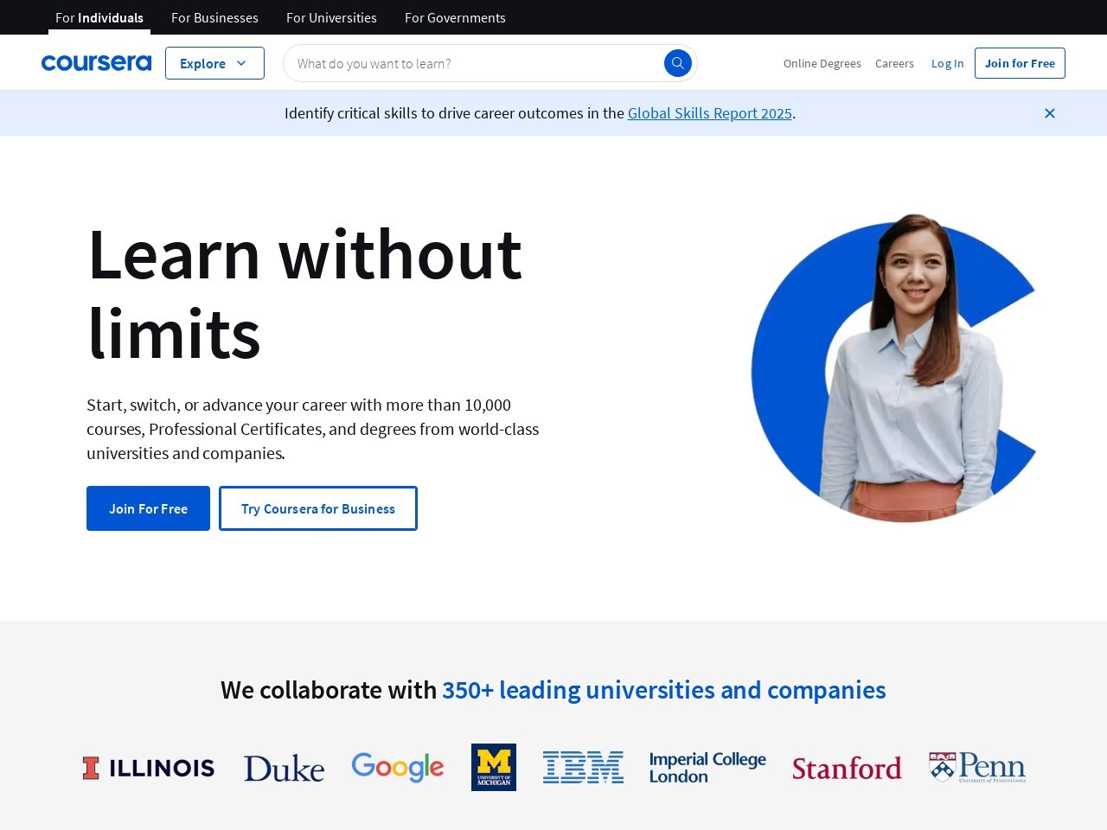Open the IBM partner logo
1107x830 pixels.
point(583,768)
